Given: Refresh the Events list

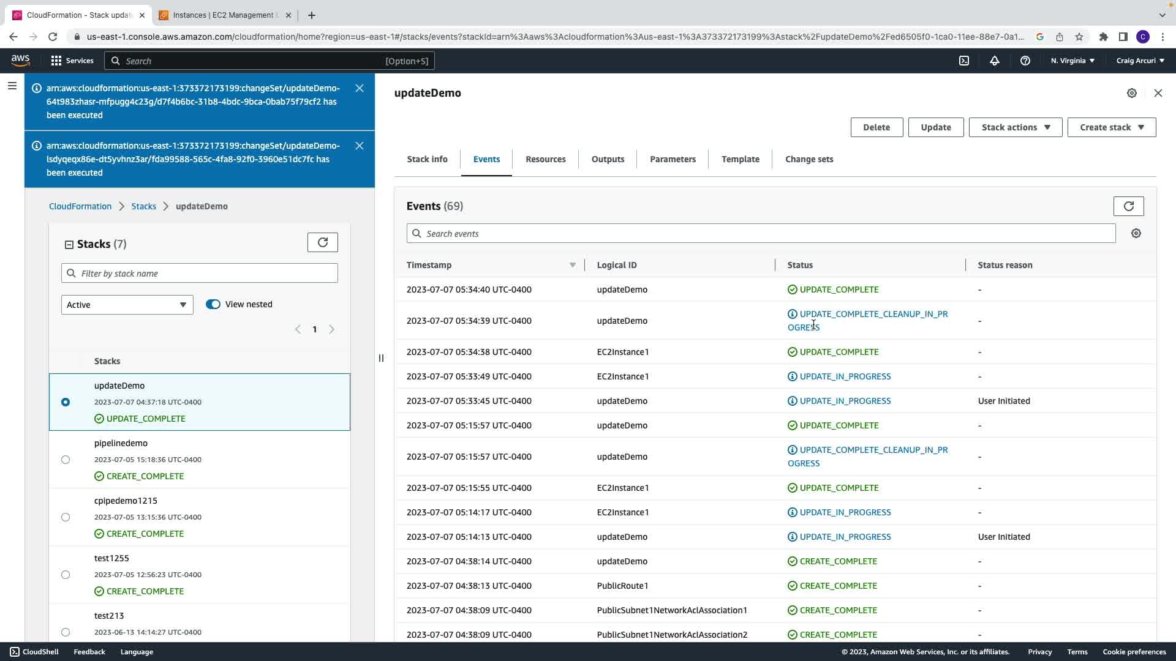Looking at the screenshot, I should pyautogui.click(x=1128, y=206).
